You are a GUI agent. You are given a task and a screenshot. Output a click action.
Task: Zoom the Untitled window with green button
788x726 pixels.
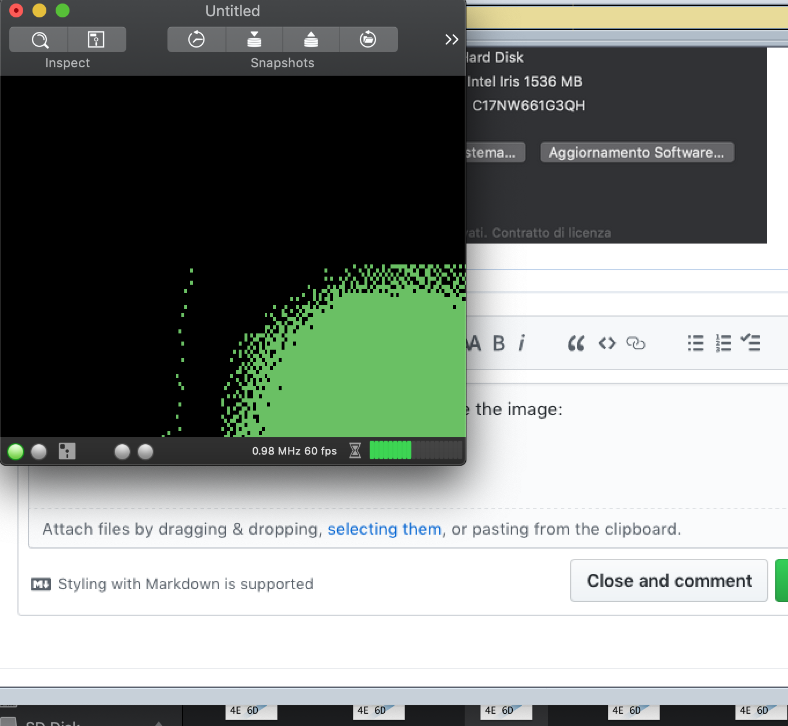coord(63,10)
